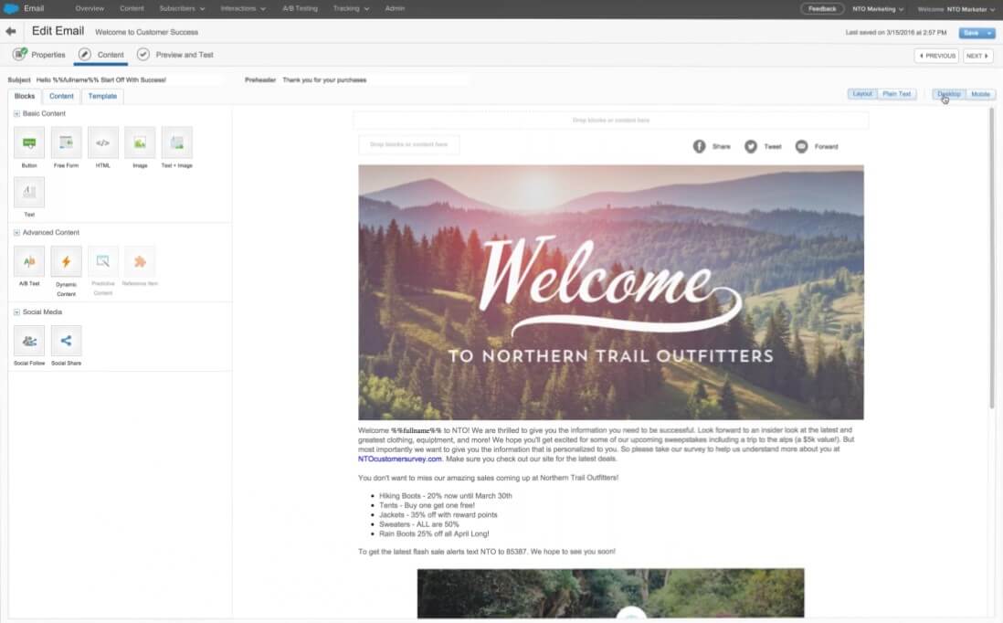The width and height of the screenshot is (1003, 623).
Task: Select the Text content block
Action: (29, 192)
